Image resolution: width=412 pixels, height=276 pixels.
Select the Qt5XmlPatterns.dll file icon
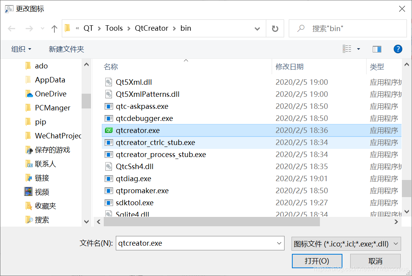pos(108,94)
